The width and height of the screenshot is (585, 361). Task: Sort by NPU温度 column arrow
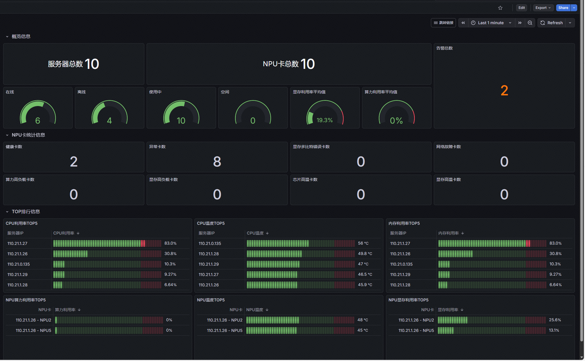[267, 310]
